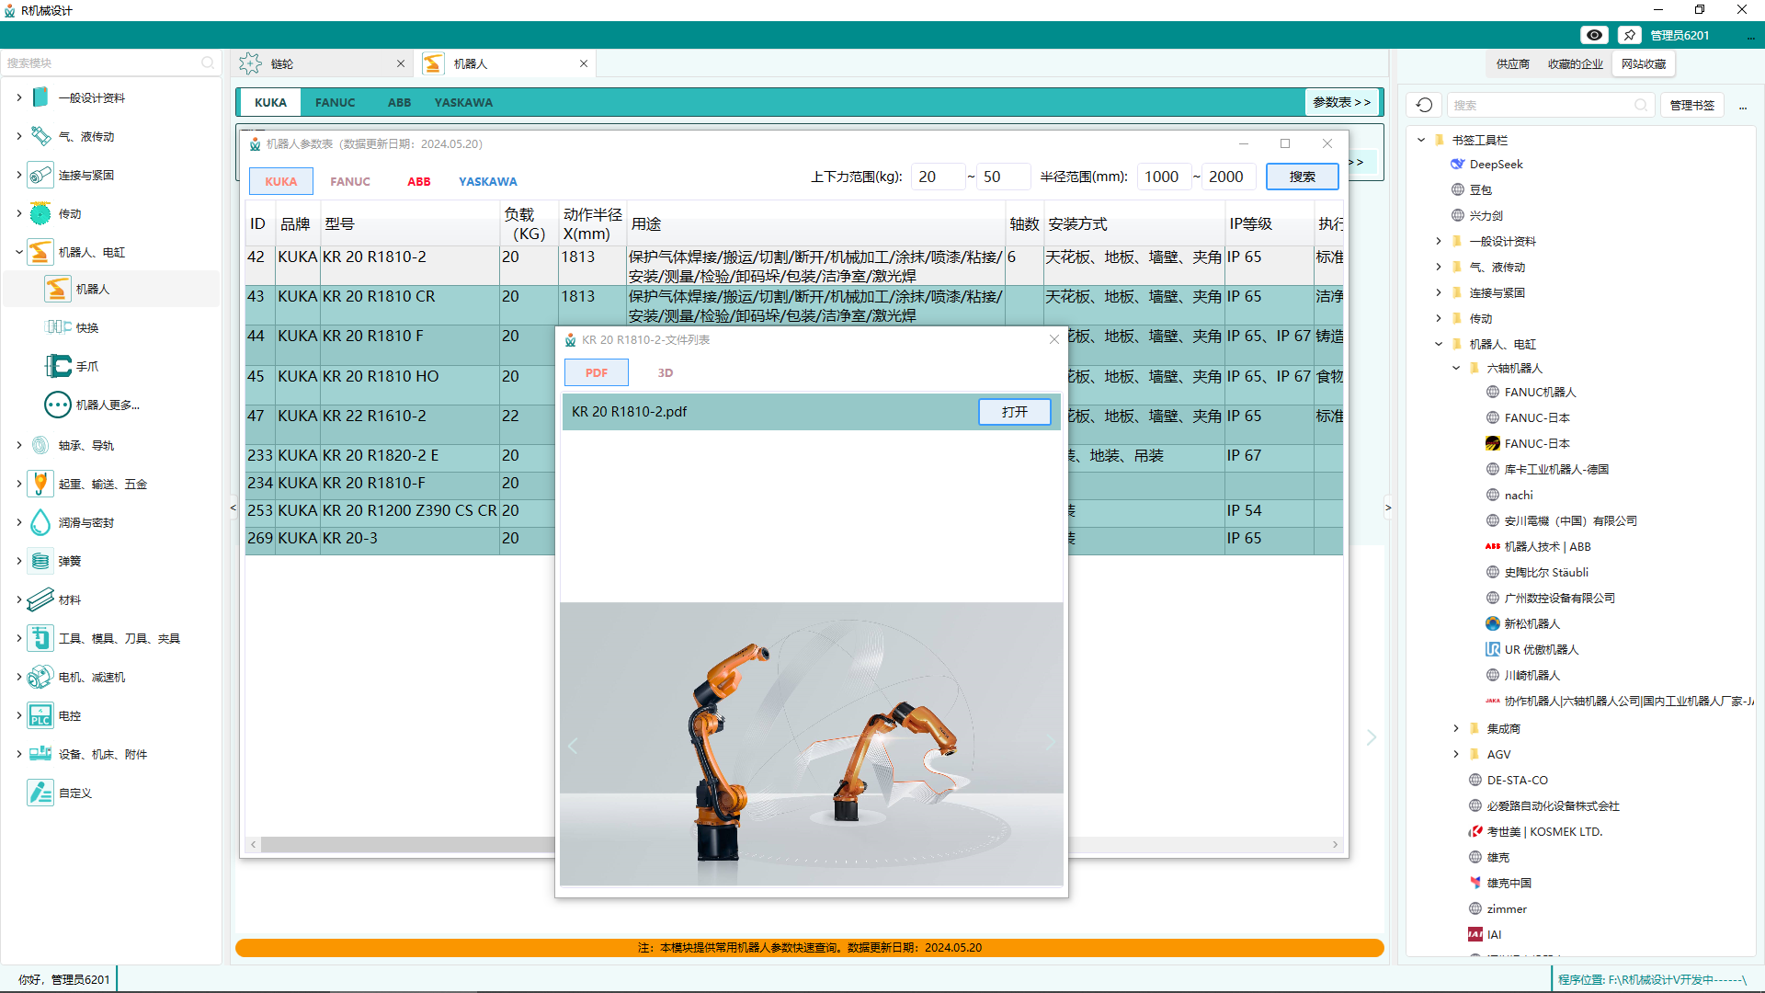Select the FANUC tab in parameter table
The height and width of the screenshot is (993, 1765).
coord(350,181)
